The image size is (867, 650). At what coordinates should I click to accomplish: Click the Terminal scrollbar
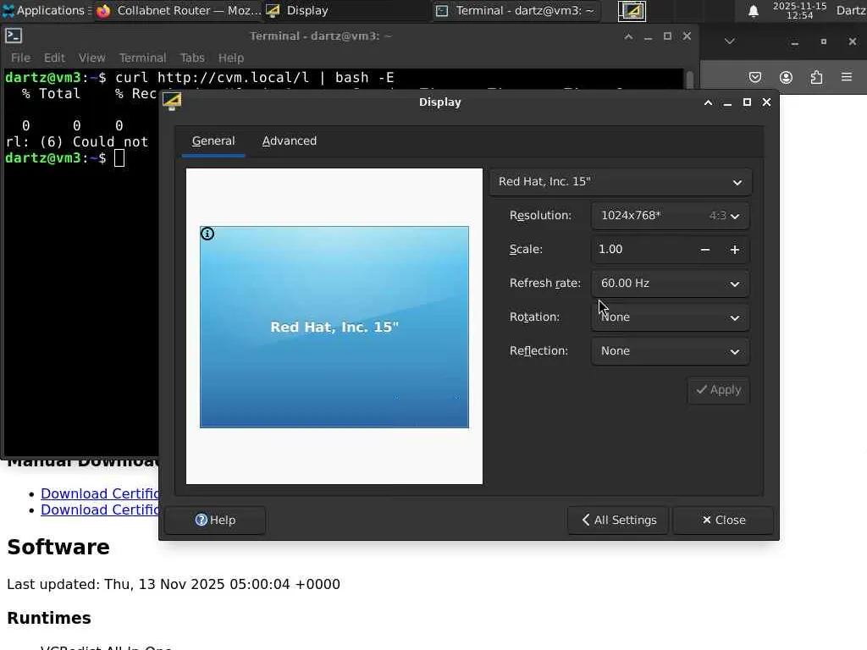689,79
